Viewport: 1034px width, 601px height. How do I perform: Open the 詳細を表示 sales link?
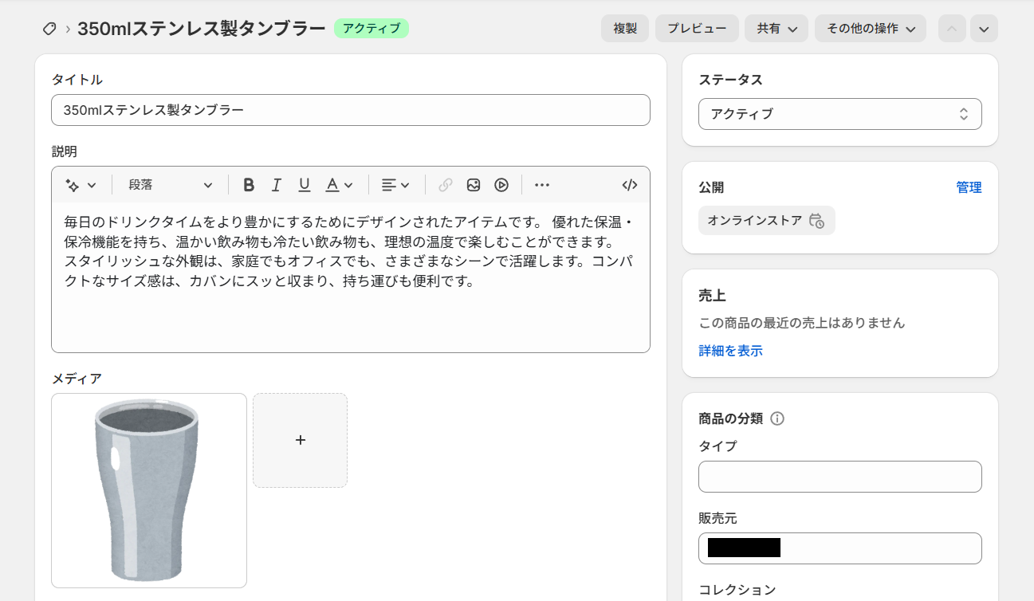[730, 351]
